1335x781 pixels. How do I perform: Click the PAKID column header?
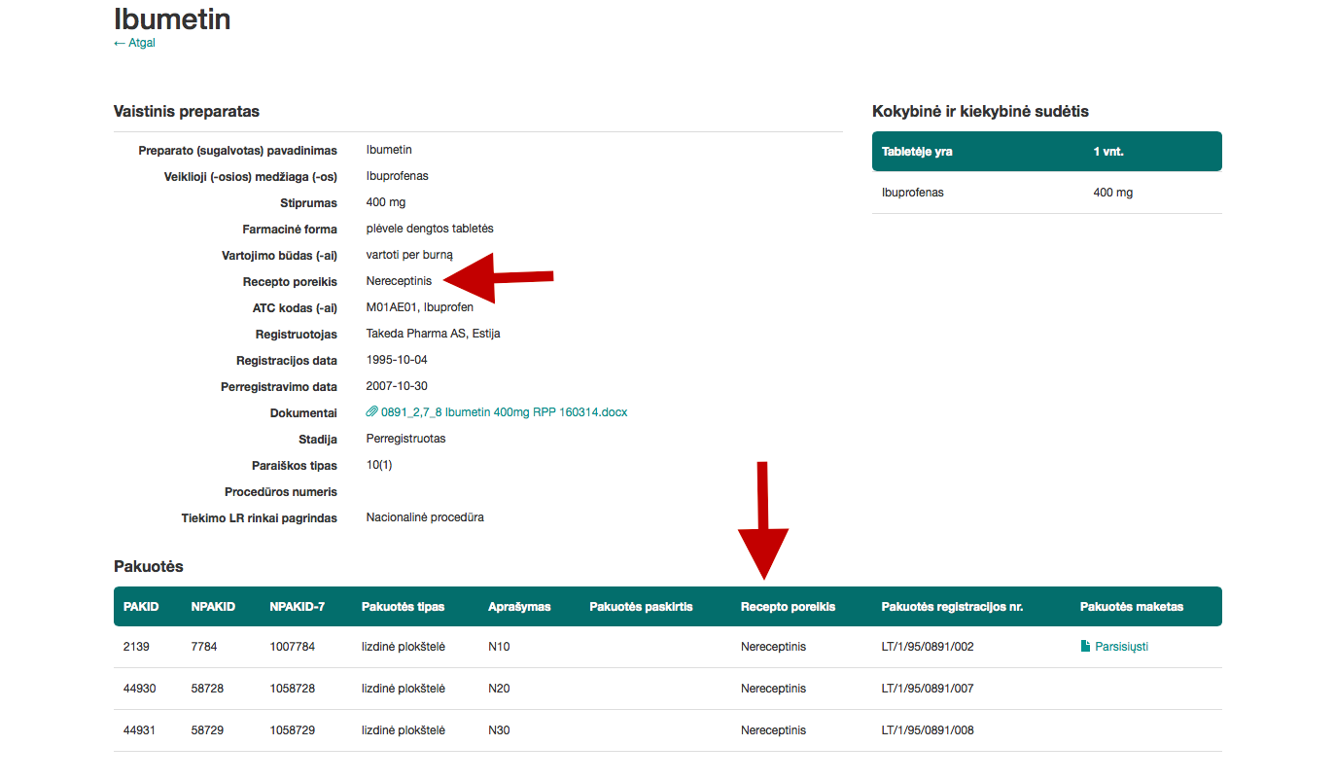coord(141,607)
